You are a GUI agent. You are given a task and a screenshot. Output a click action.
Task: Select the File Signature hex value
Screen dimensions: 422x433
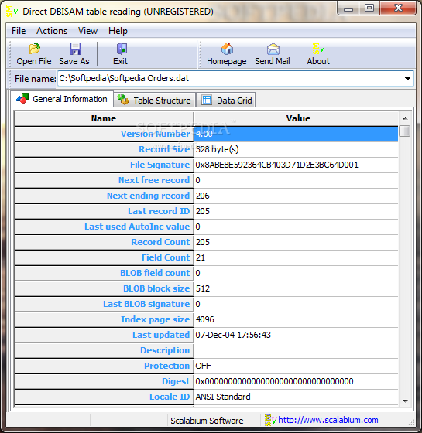click(296, 165)
